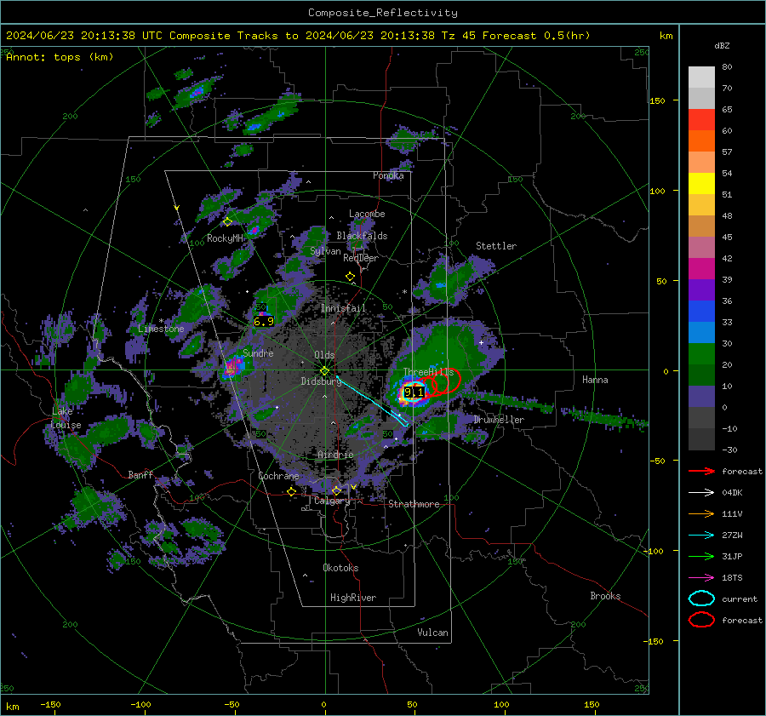The image size is (766, 716).
Task: Click the 9.1 storm top label
Action: point(414,392)
